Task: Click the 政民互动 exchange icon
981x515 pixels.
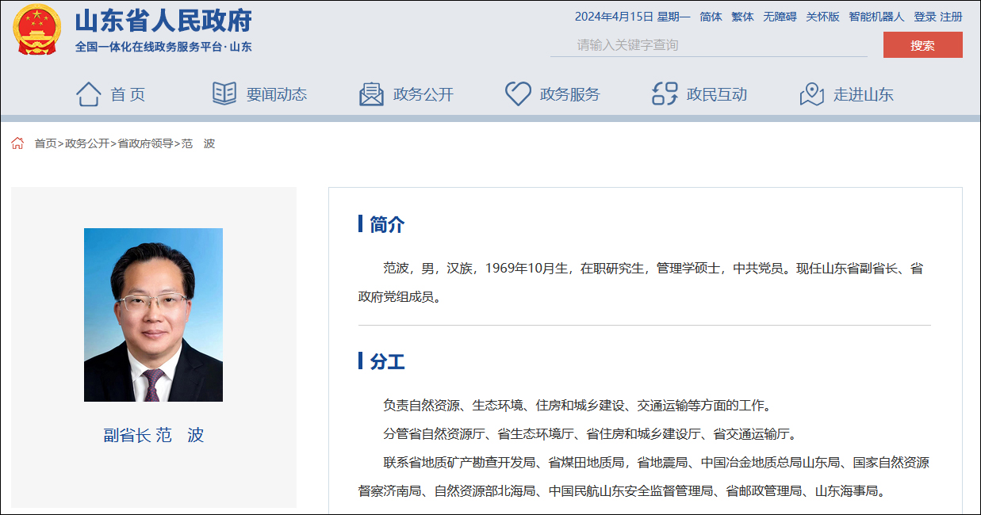Action: tap(665, 94)
